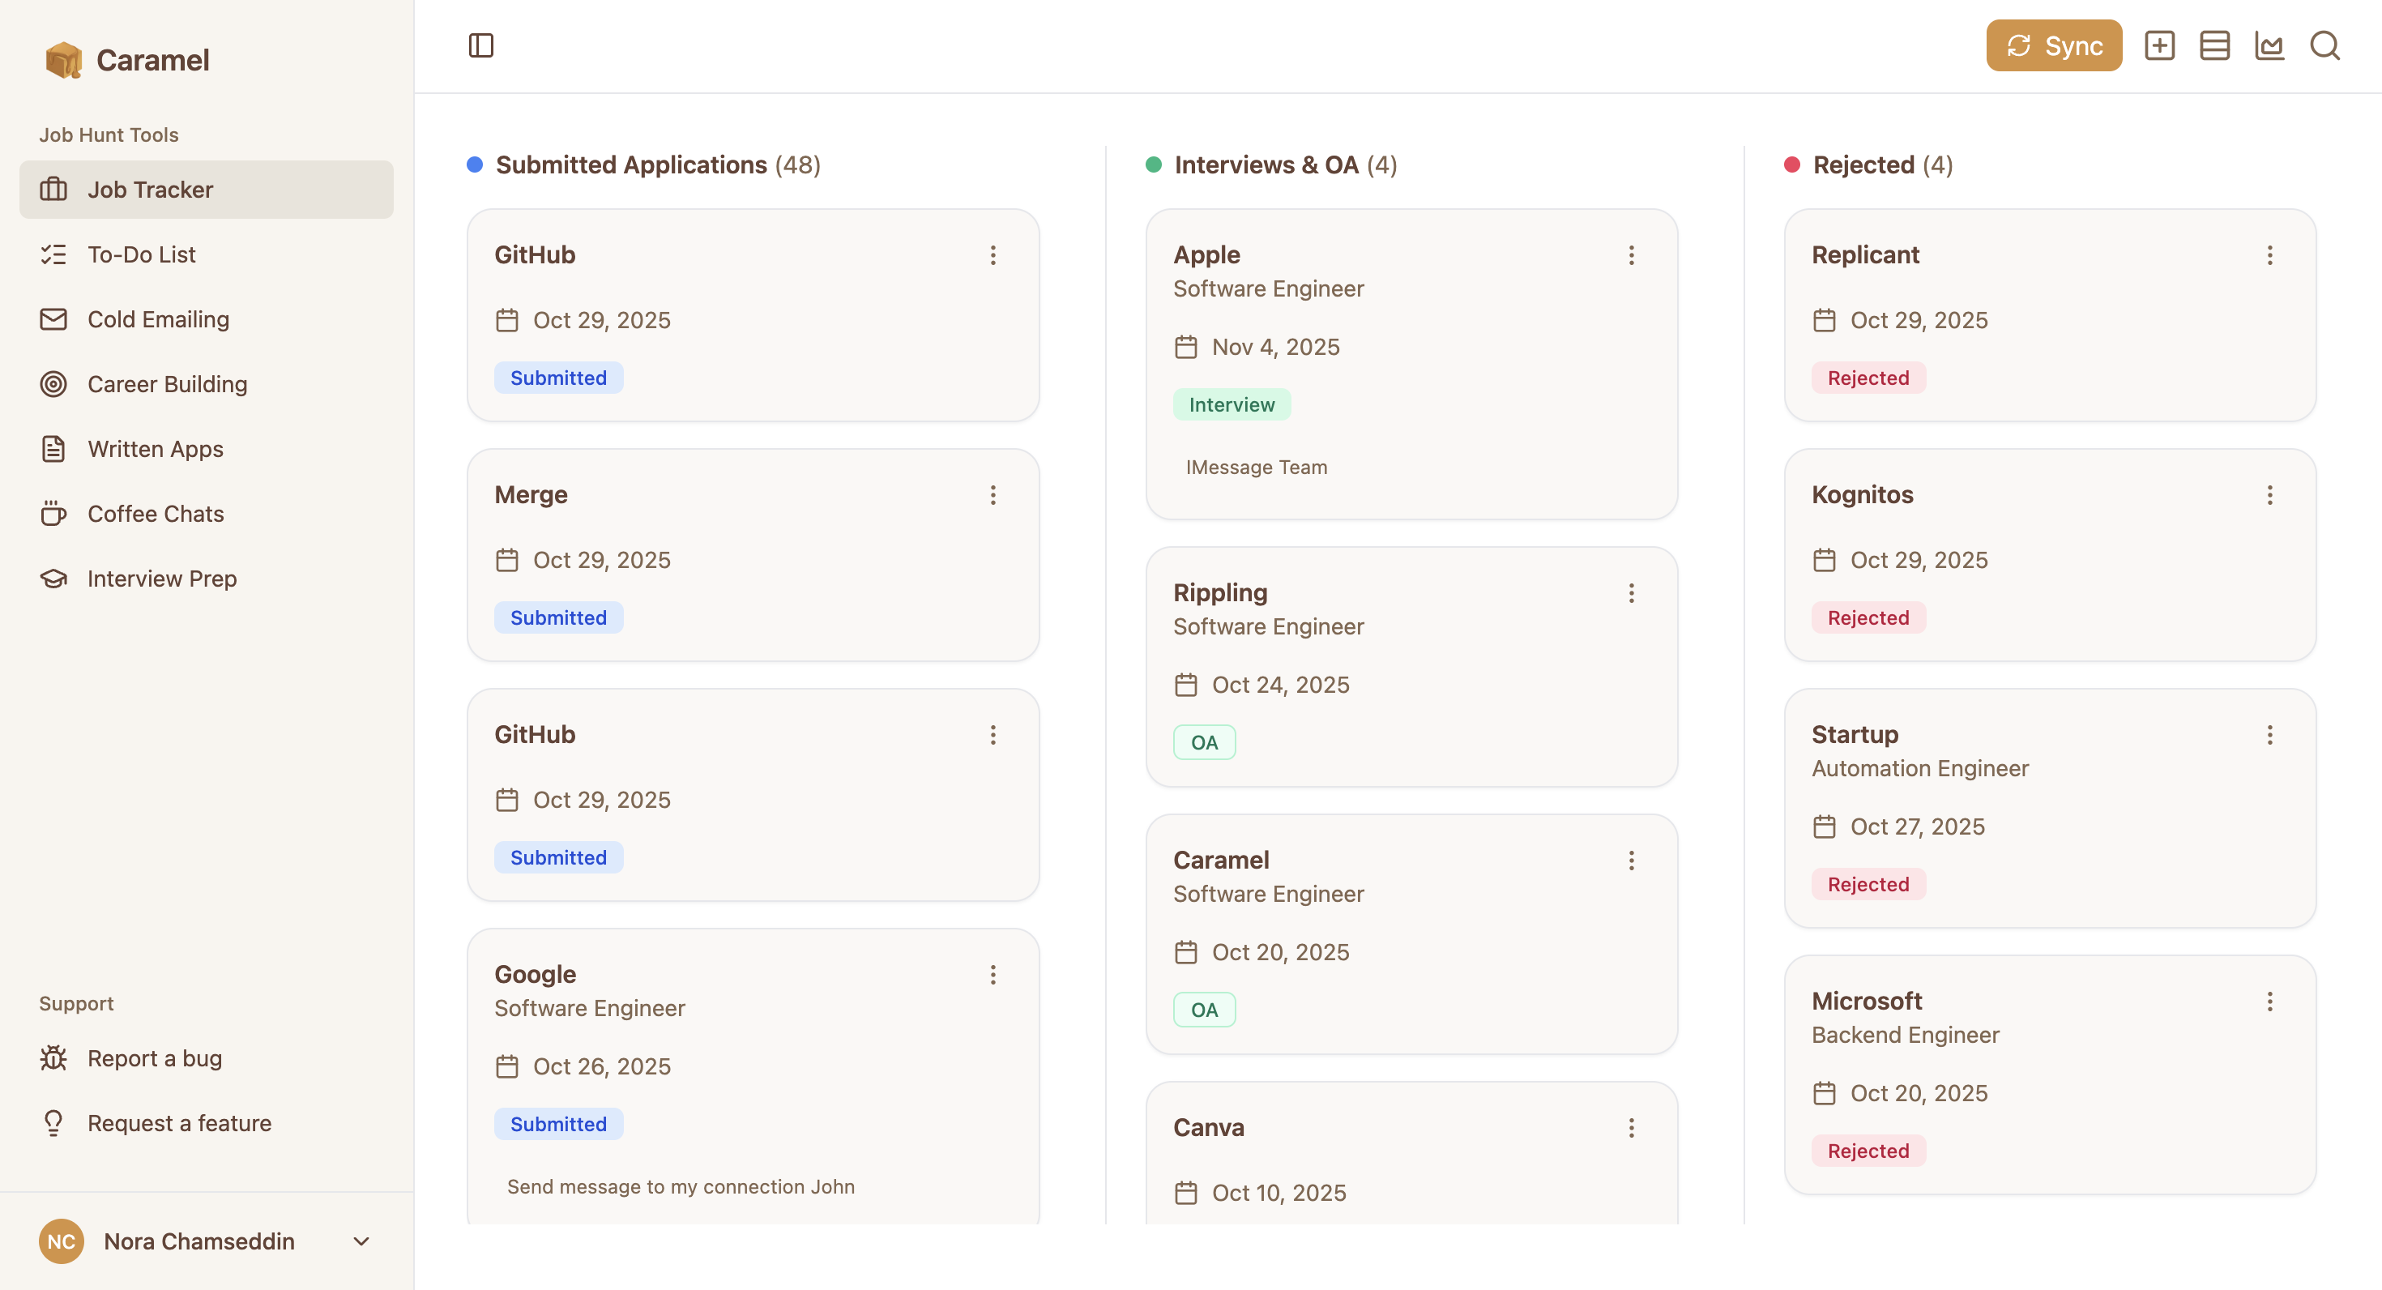Open three-dot menu on Merge card
This screenshot has height=1290, width=2382.
coord(993,495)
